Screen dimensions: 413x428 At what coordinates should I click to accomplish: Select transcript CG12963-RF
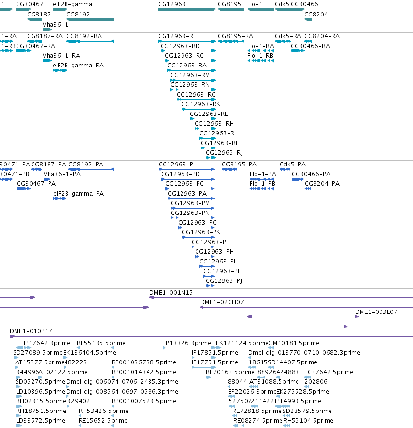pos(209,148)
